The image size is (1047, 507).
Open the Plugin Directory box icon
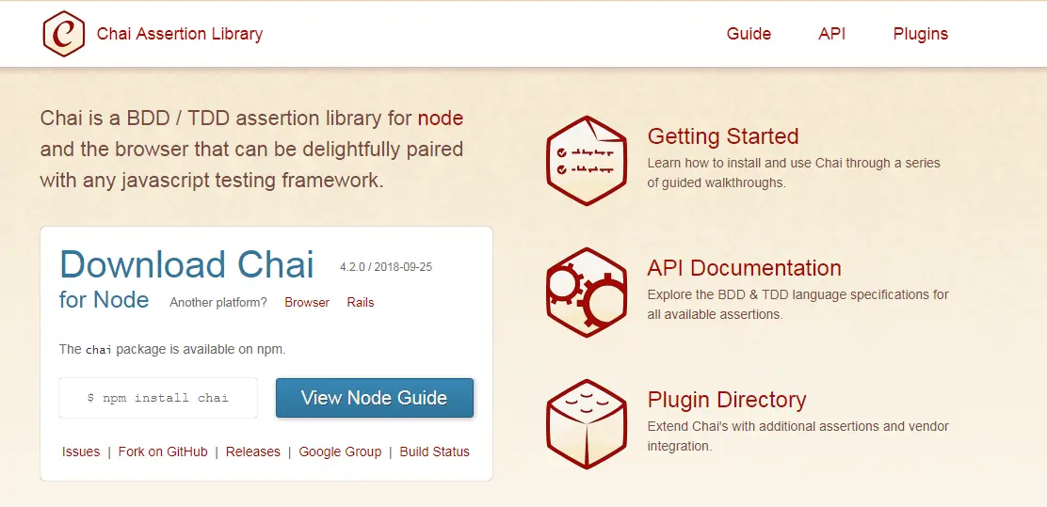(x=587, y=424)
